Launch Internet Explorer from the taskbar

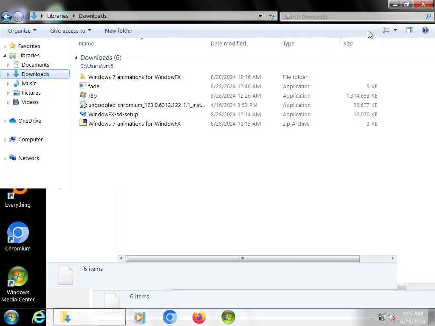click(38, 317)
